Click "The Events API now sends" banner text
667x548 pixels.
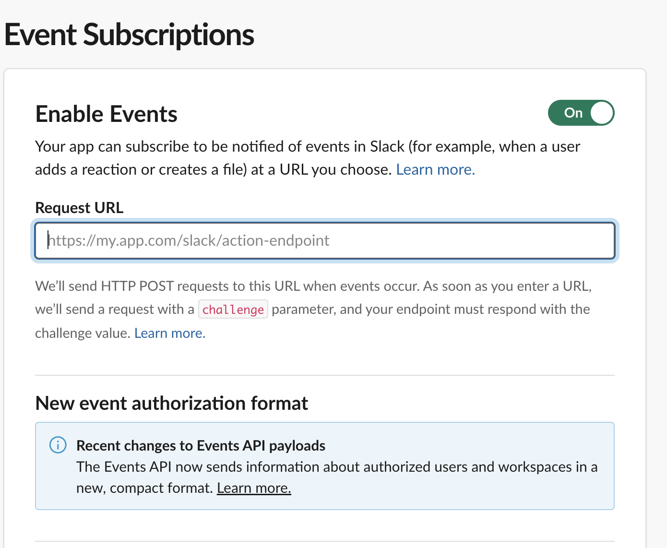click(336, 467)
